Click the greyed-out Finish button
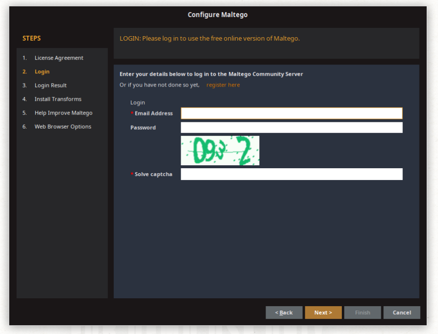Image resolution: width=438 pixels, height=334 pixels. pos(362,312)
